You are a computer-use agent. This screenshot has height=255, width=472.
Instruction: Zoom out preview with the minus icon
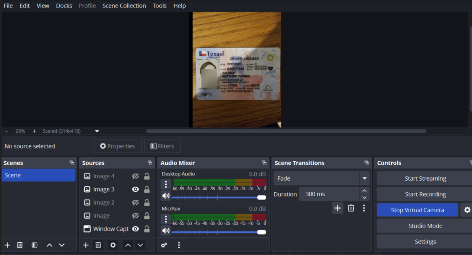[x=6, y=131]
